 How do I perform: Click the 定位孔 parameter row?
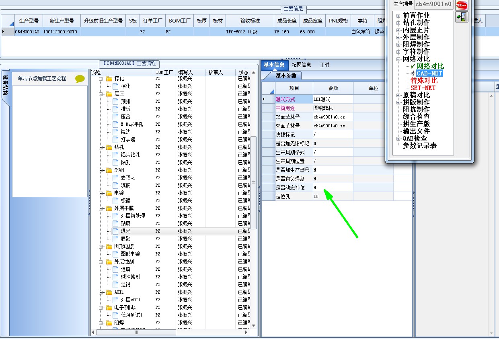click(x=337, y=197)
